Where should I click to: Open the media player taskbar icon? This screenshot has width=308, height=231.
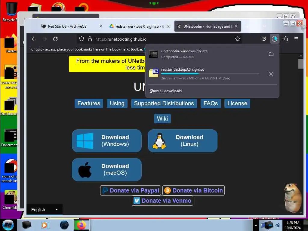45,225
